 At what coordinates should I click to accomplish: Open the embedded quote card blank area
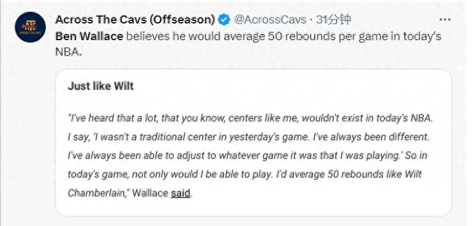(301, 90)
